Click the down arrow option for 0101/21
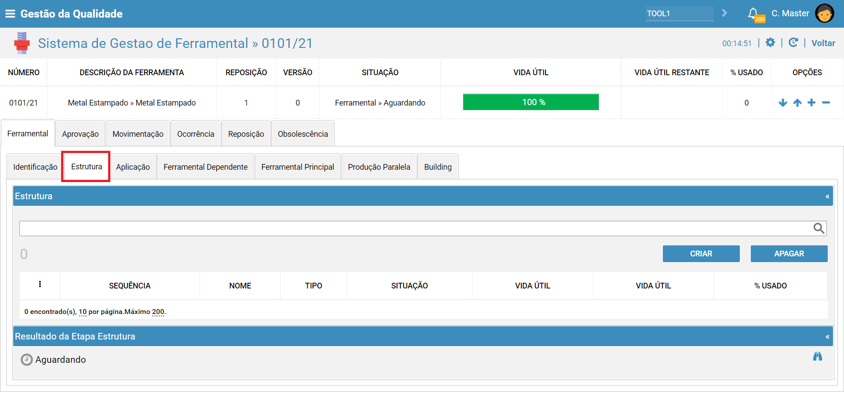This screenshot has width=844, height=394. 783,103
